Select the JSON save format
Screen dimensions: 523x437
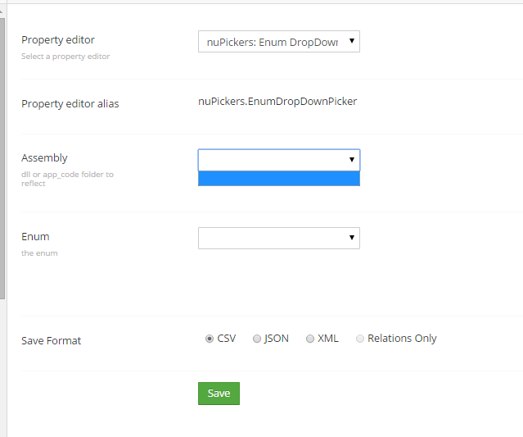[x=256, y=339]
